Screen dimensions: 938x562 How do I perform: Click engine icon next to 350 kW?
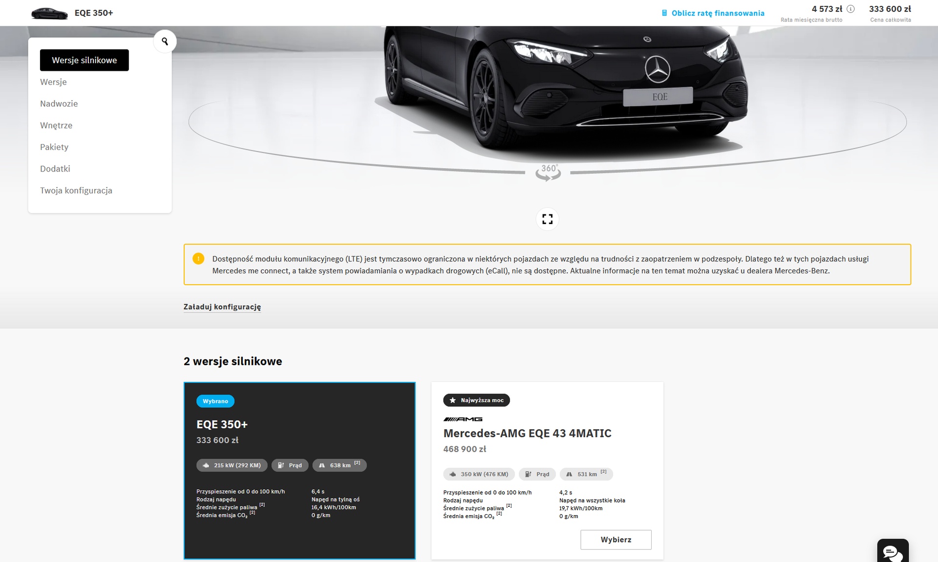[x=453, y=474]
